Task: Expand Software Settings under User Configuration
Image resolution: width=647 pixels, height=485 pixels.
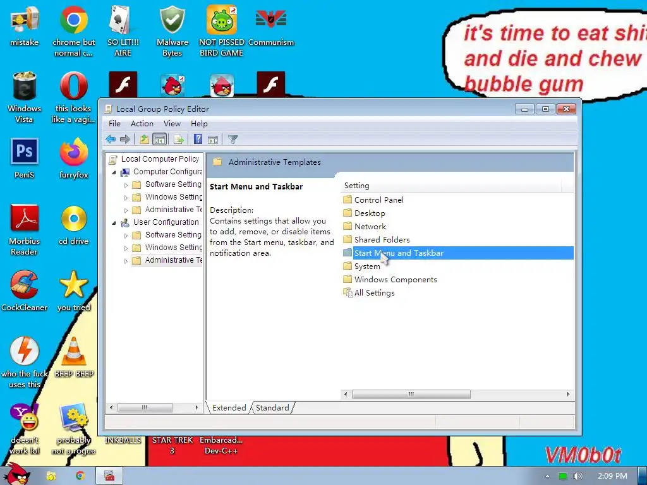Action: coord(126,236)
